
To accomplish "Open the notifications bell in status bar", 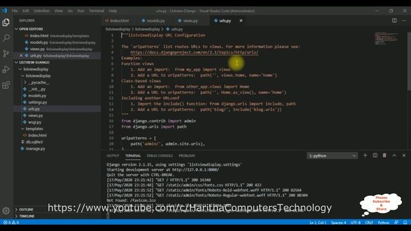I will (x=405, y=223).
